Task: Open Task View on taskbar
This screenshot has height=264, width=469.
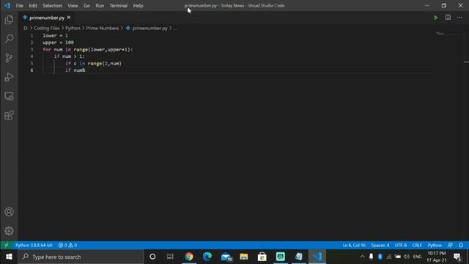Action: [x=170, y=257]
